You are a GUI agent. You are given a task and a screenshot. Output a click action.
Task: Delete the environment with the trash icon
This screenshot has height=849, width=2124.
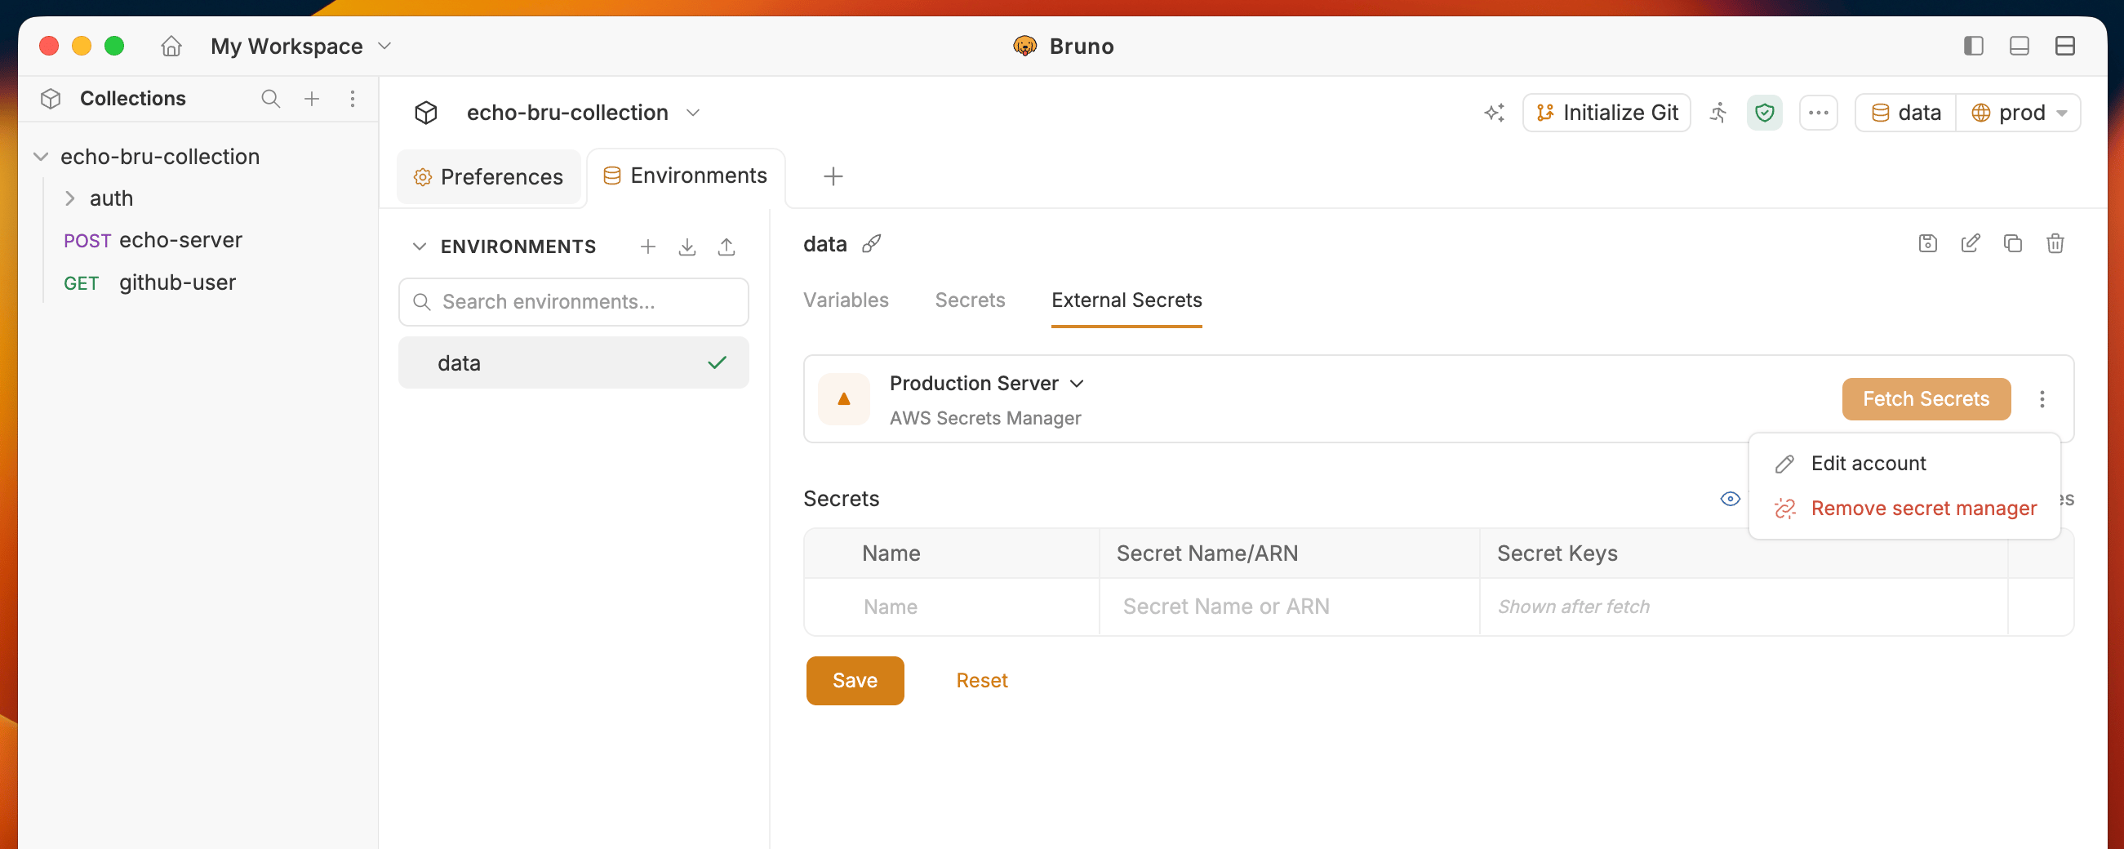[x=2055, y=243]
